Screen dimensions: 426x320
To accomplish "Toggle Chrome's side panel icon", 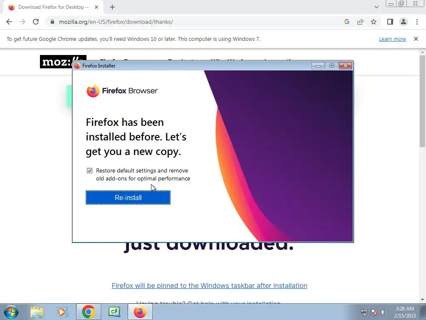I will [x=390, y=22].
